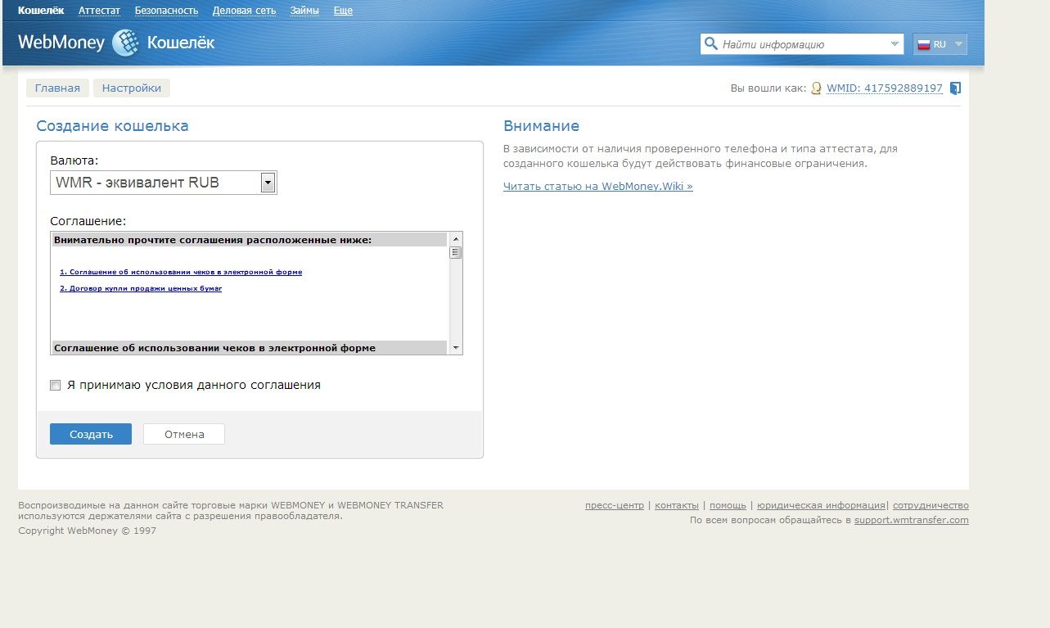The height and width of the screenshot is (628, 1050).
Task: Expand the search field dropdown arrow
Action: pyautogui.click(x=894, y=44)
